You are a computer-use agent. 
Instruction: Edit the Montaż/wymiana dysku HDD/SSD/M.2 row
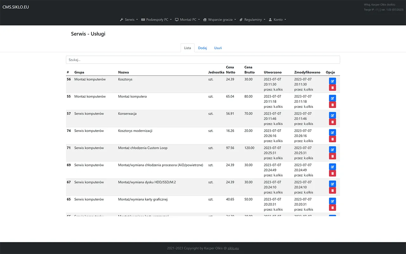coord(332,184)
